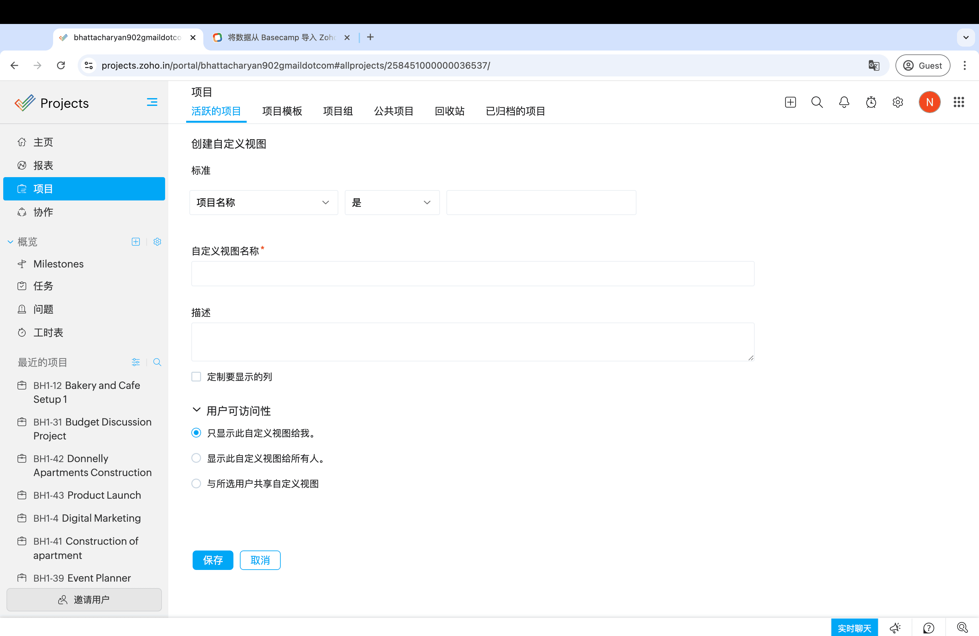Collapse the 用户可访问性 section
979x636 pixels.
pos(197,410)
